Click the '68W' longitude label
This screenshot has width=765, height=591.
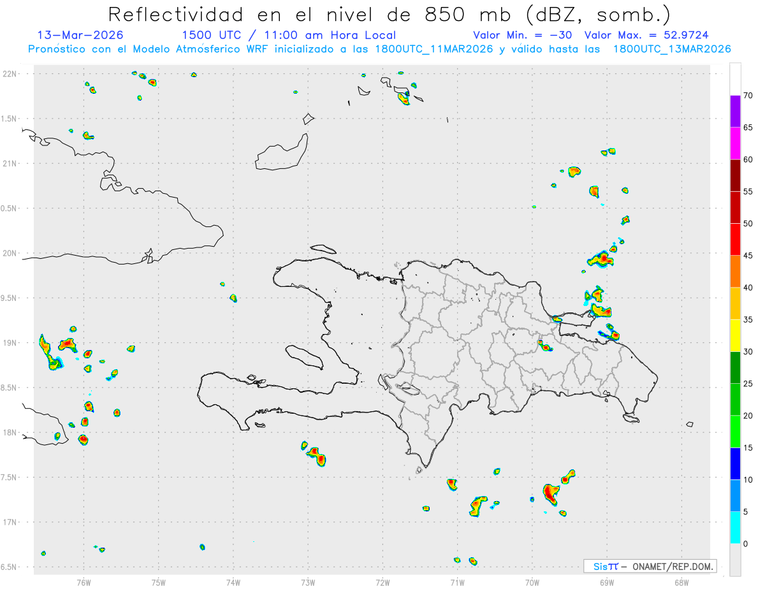tap(681, 582)
